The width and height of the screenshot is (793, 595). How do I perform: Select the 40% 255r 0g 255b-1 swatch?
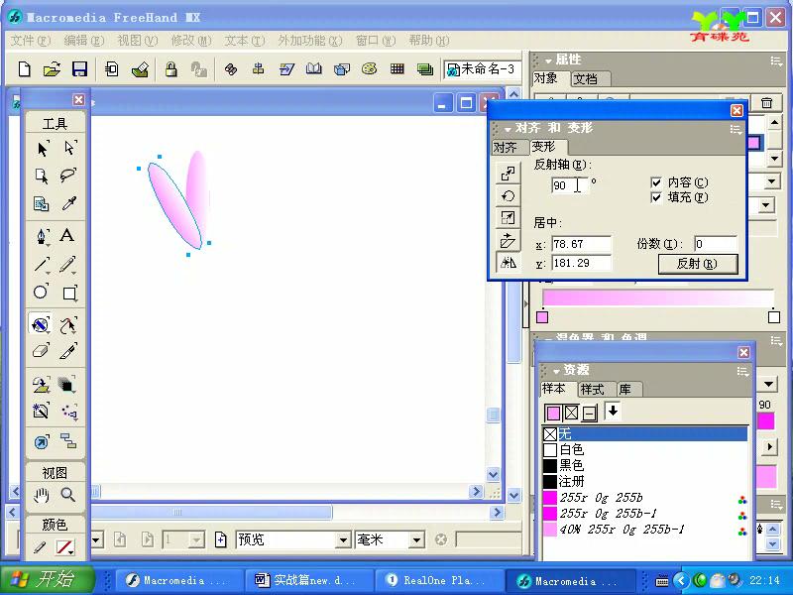pos(645,530)
